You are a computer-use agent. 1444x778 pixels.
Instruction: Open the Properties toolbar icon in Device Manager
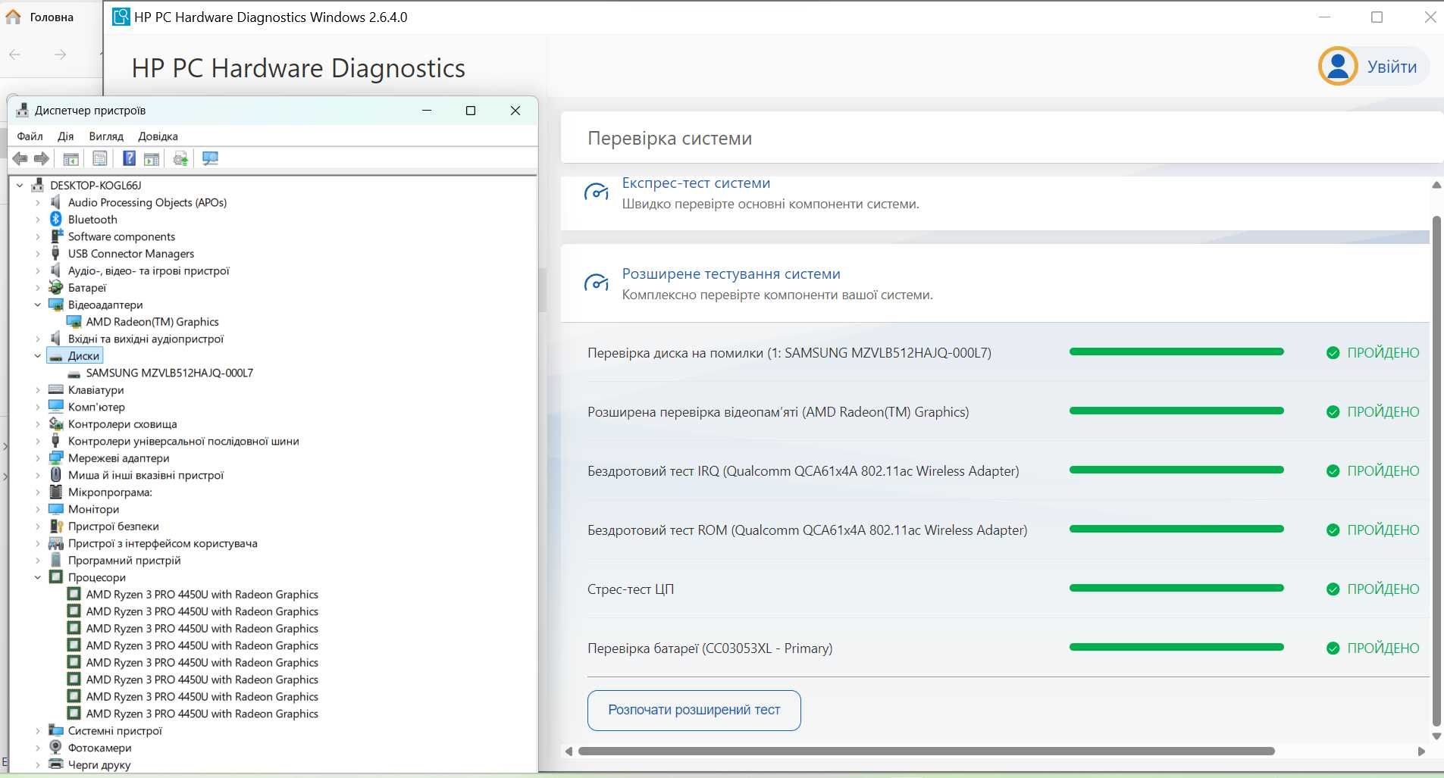pos(99,158)
